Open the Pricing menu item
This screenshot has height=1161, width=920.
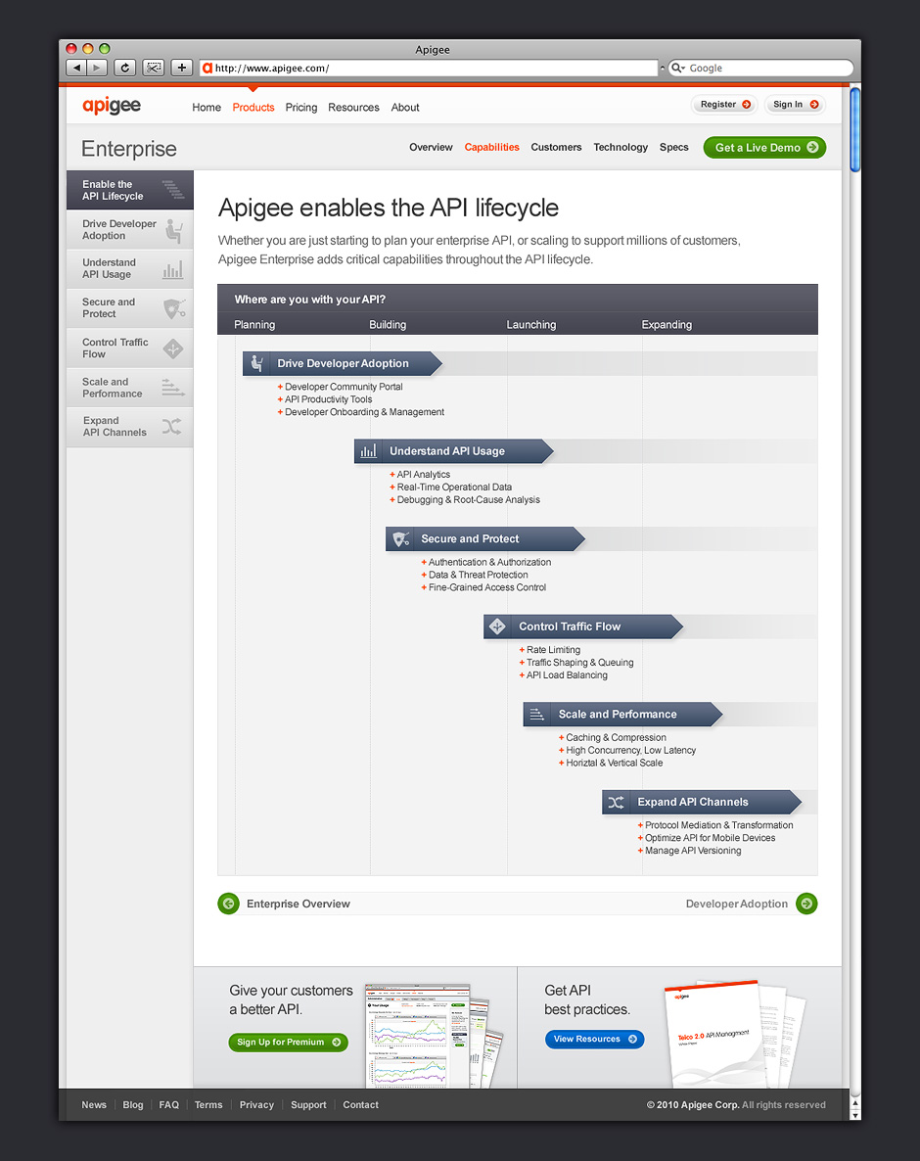pos(301,108)
